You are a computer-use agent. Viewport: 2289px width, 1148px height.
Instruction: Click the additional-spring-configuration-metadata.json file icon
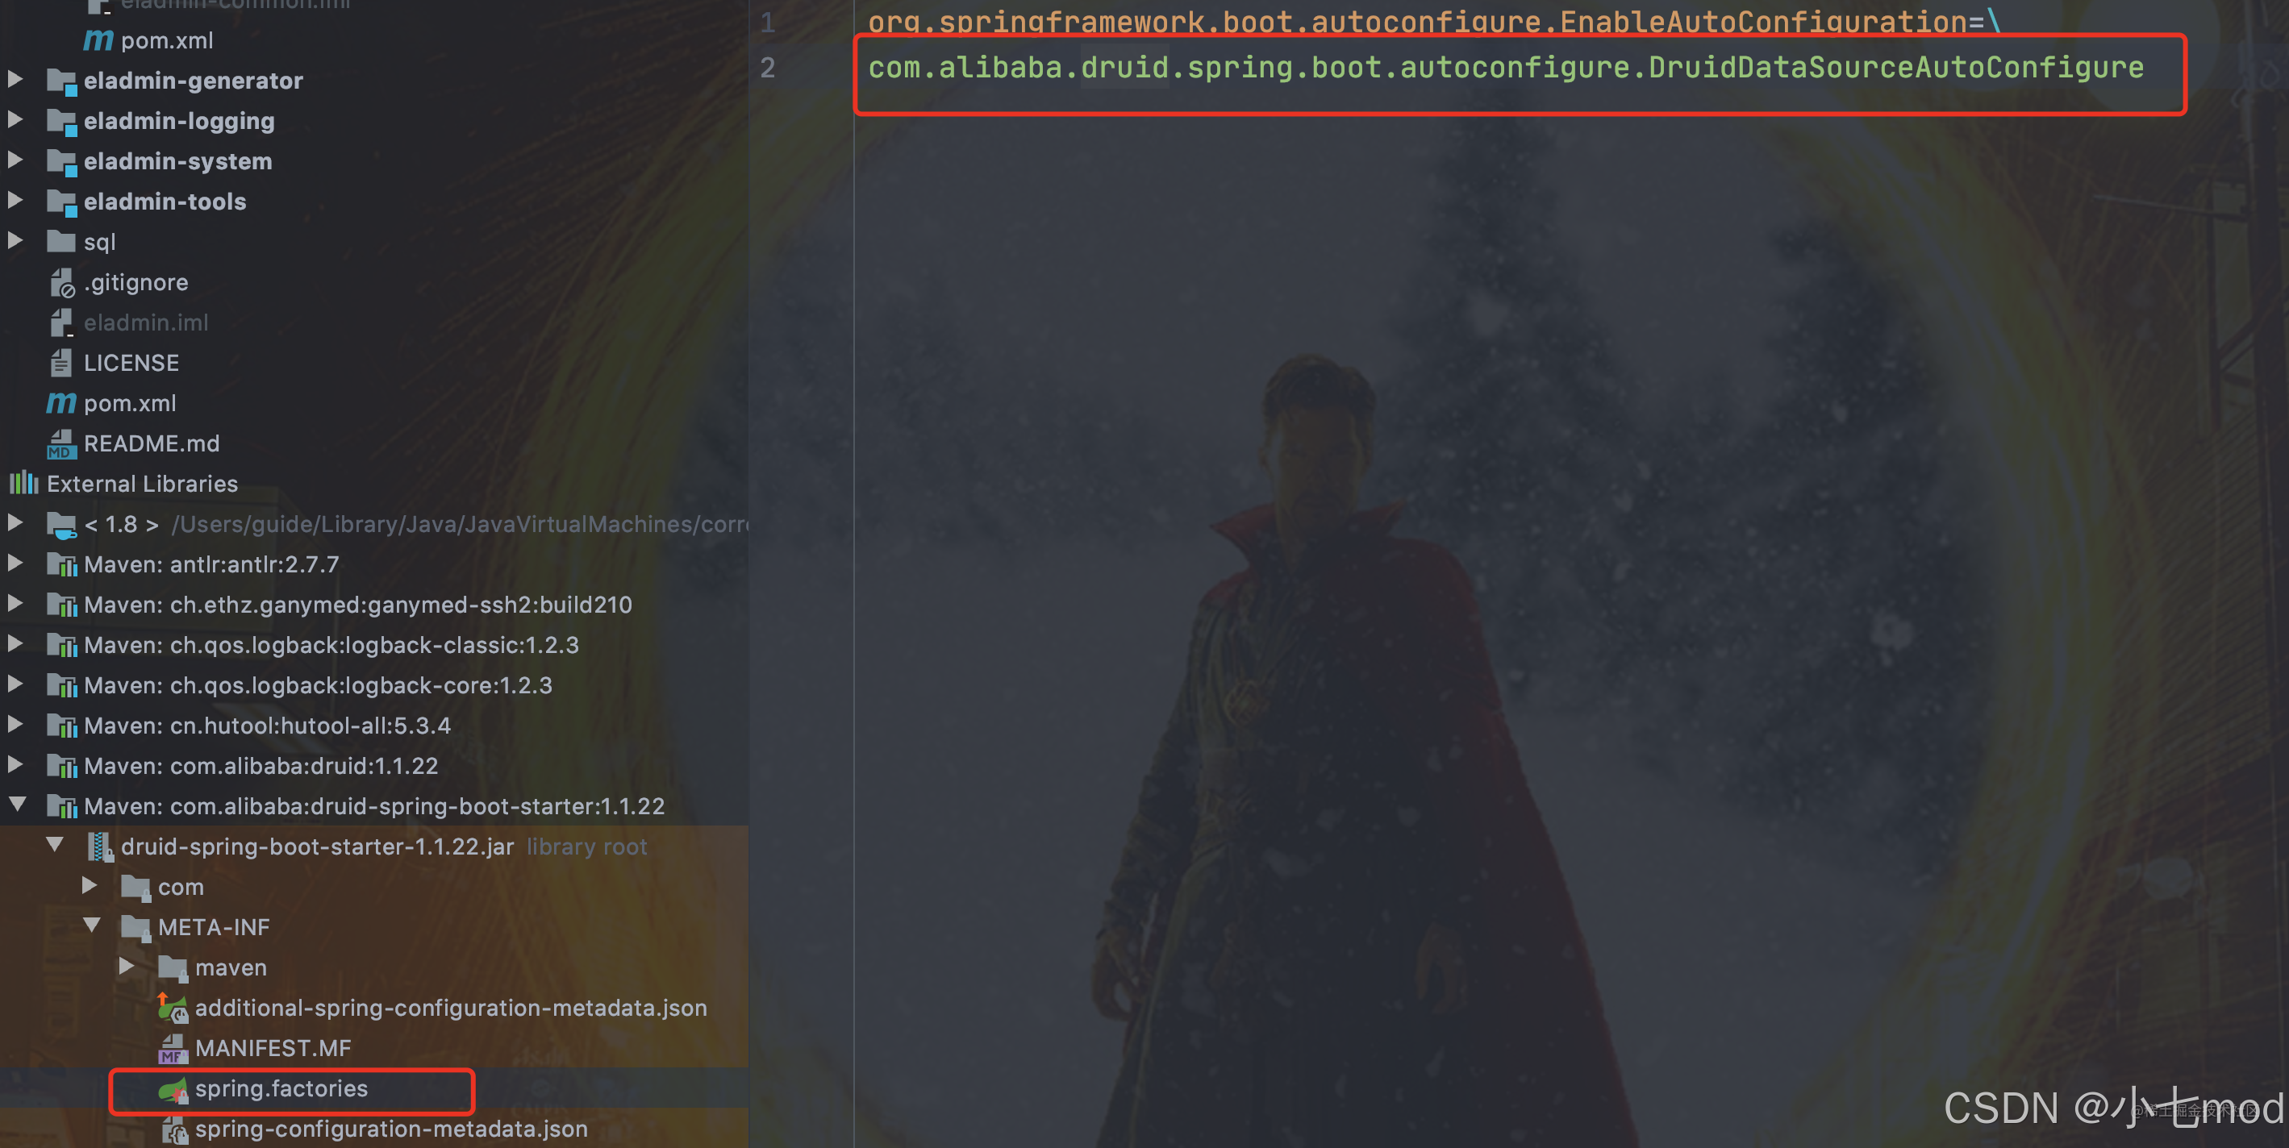173,1009
